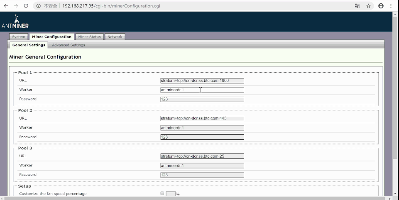Enable customize fan speed percentage checkbox

click(162, 193)
